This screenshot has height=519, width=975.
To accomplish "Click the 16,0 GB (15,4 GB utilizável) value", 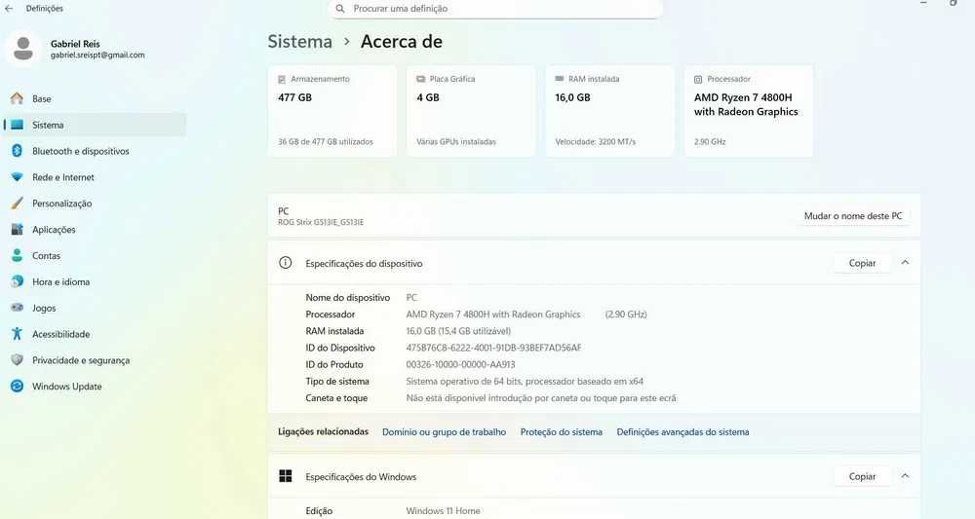I will tap(458, 331).
